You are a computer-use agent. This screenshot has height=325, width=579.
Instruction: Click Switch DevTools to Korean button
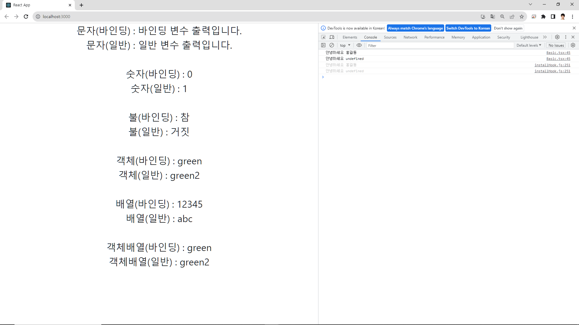(x=468, y=28)
